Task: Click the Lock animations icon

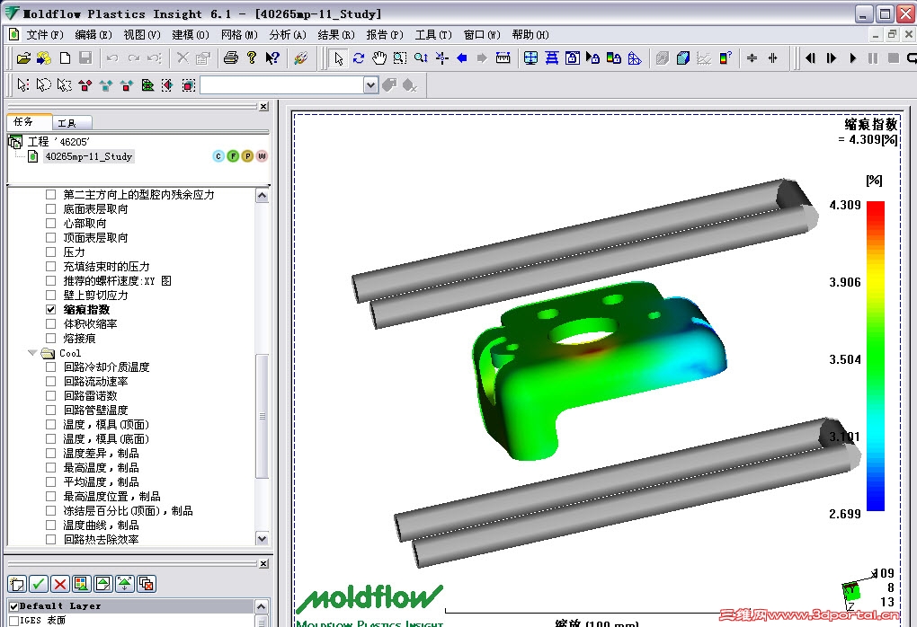Action: click(593, 57)
